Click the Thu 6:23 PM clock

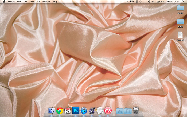pyautogui.click(x=173, y=2)
